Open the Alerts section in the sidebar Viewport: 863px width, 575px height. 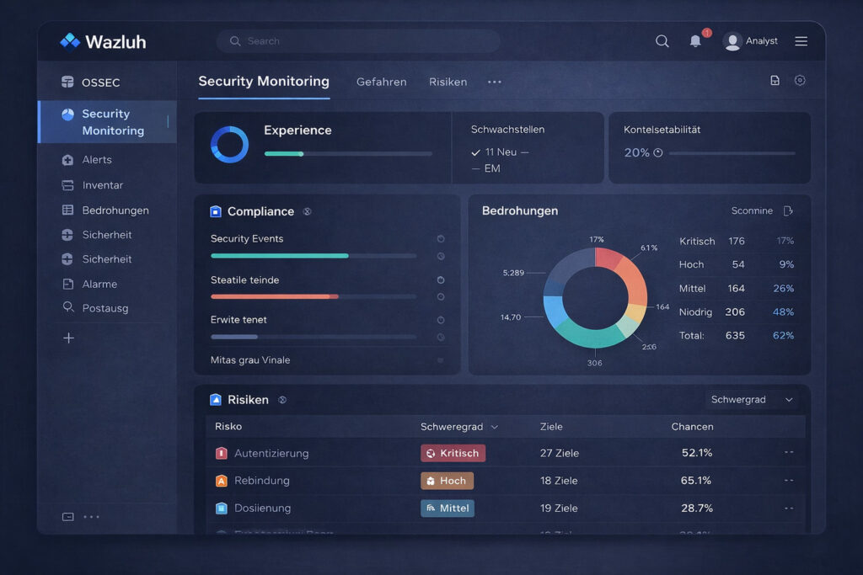click(95, 160)
